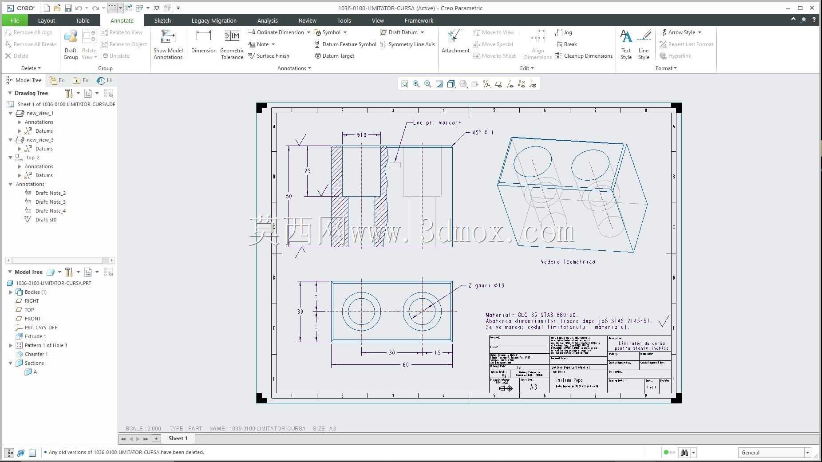
Task: Click Symmetry Line Axis tool
Action: [407, 44]
